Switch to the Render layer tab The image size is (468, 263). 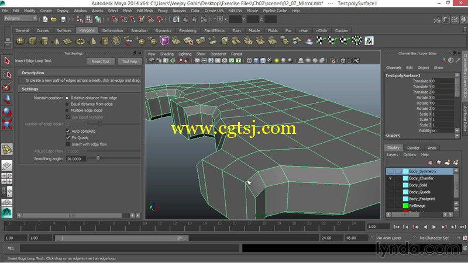click(x=413, y=148)
